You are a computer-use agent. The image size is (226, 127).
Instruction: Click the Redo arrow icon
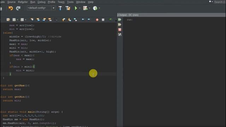tap(18, 8)
